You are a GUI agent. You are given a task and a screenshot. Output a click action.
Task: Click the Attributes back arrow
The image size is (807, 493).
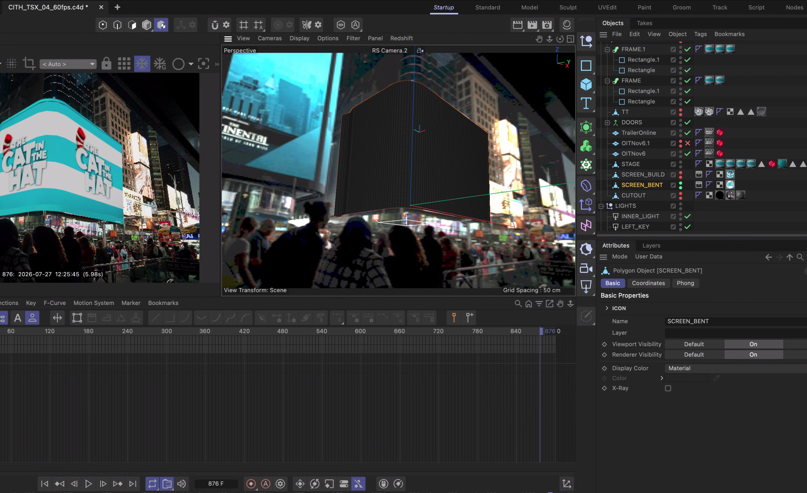coord(768,257)
